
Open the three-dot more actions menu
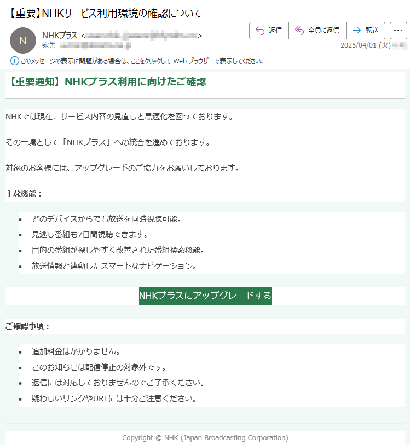[399, 30]
